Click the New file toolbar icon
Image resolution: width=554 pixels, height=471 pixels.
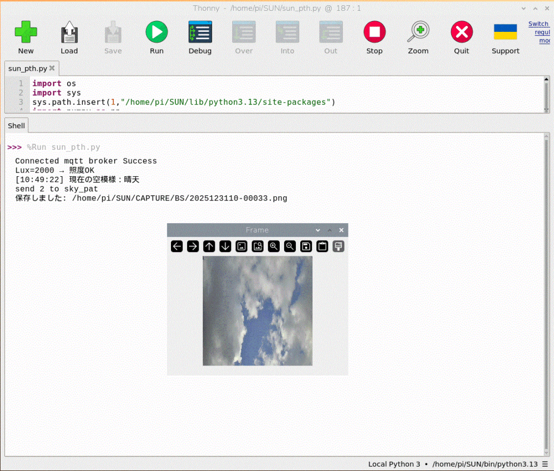pyautogui.click(x=25, y=32)
